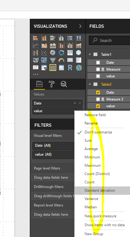Choose Remove field from context menu
This screenshot has height=237, width=130.
pyautogui.click(x=95, y=115)
